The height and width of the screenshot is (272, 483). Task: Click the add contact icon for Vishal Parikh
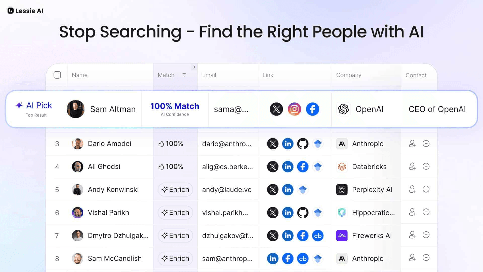coord(412,212)
